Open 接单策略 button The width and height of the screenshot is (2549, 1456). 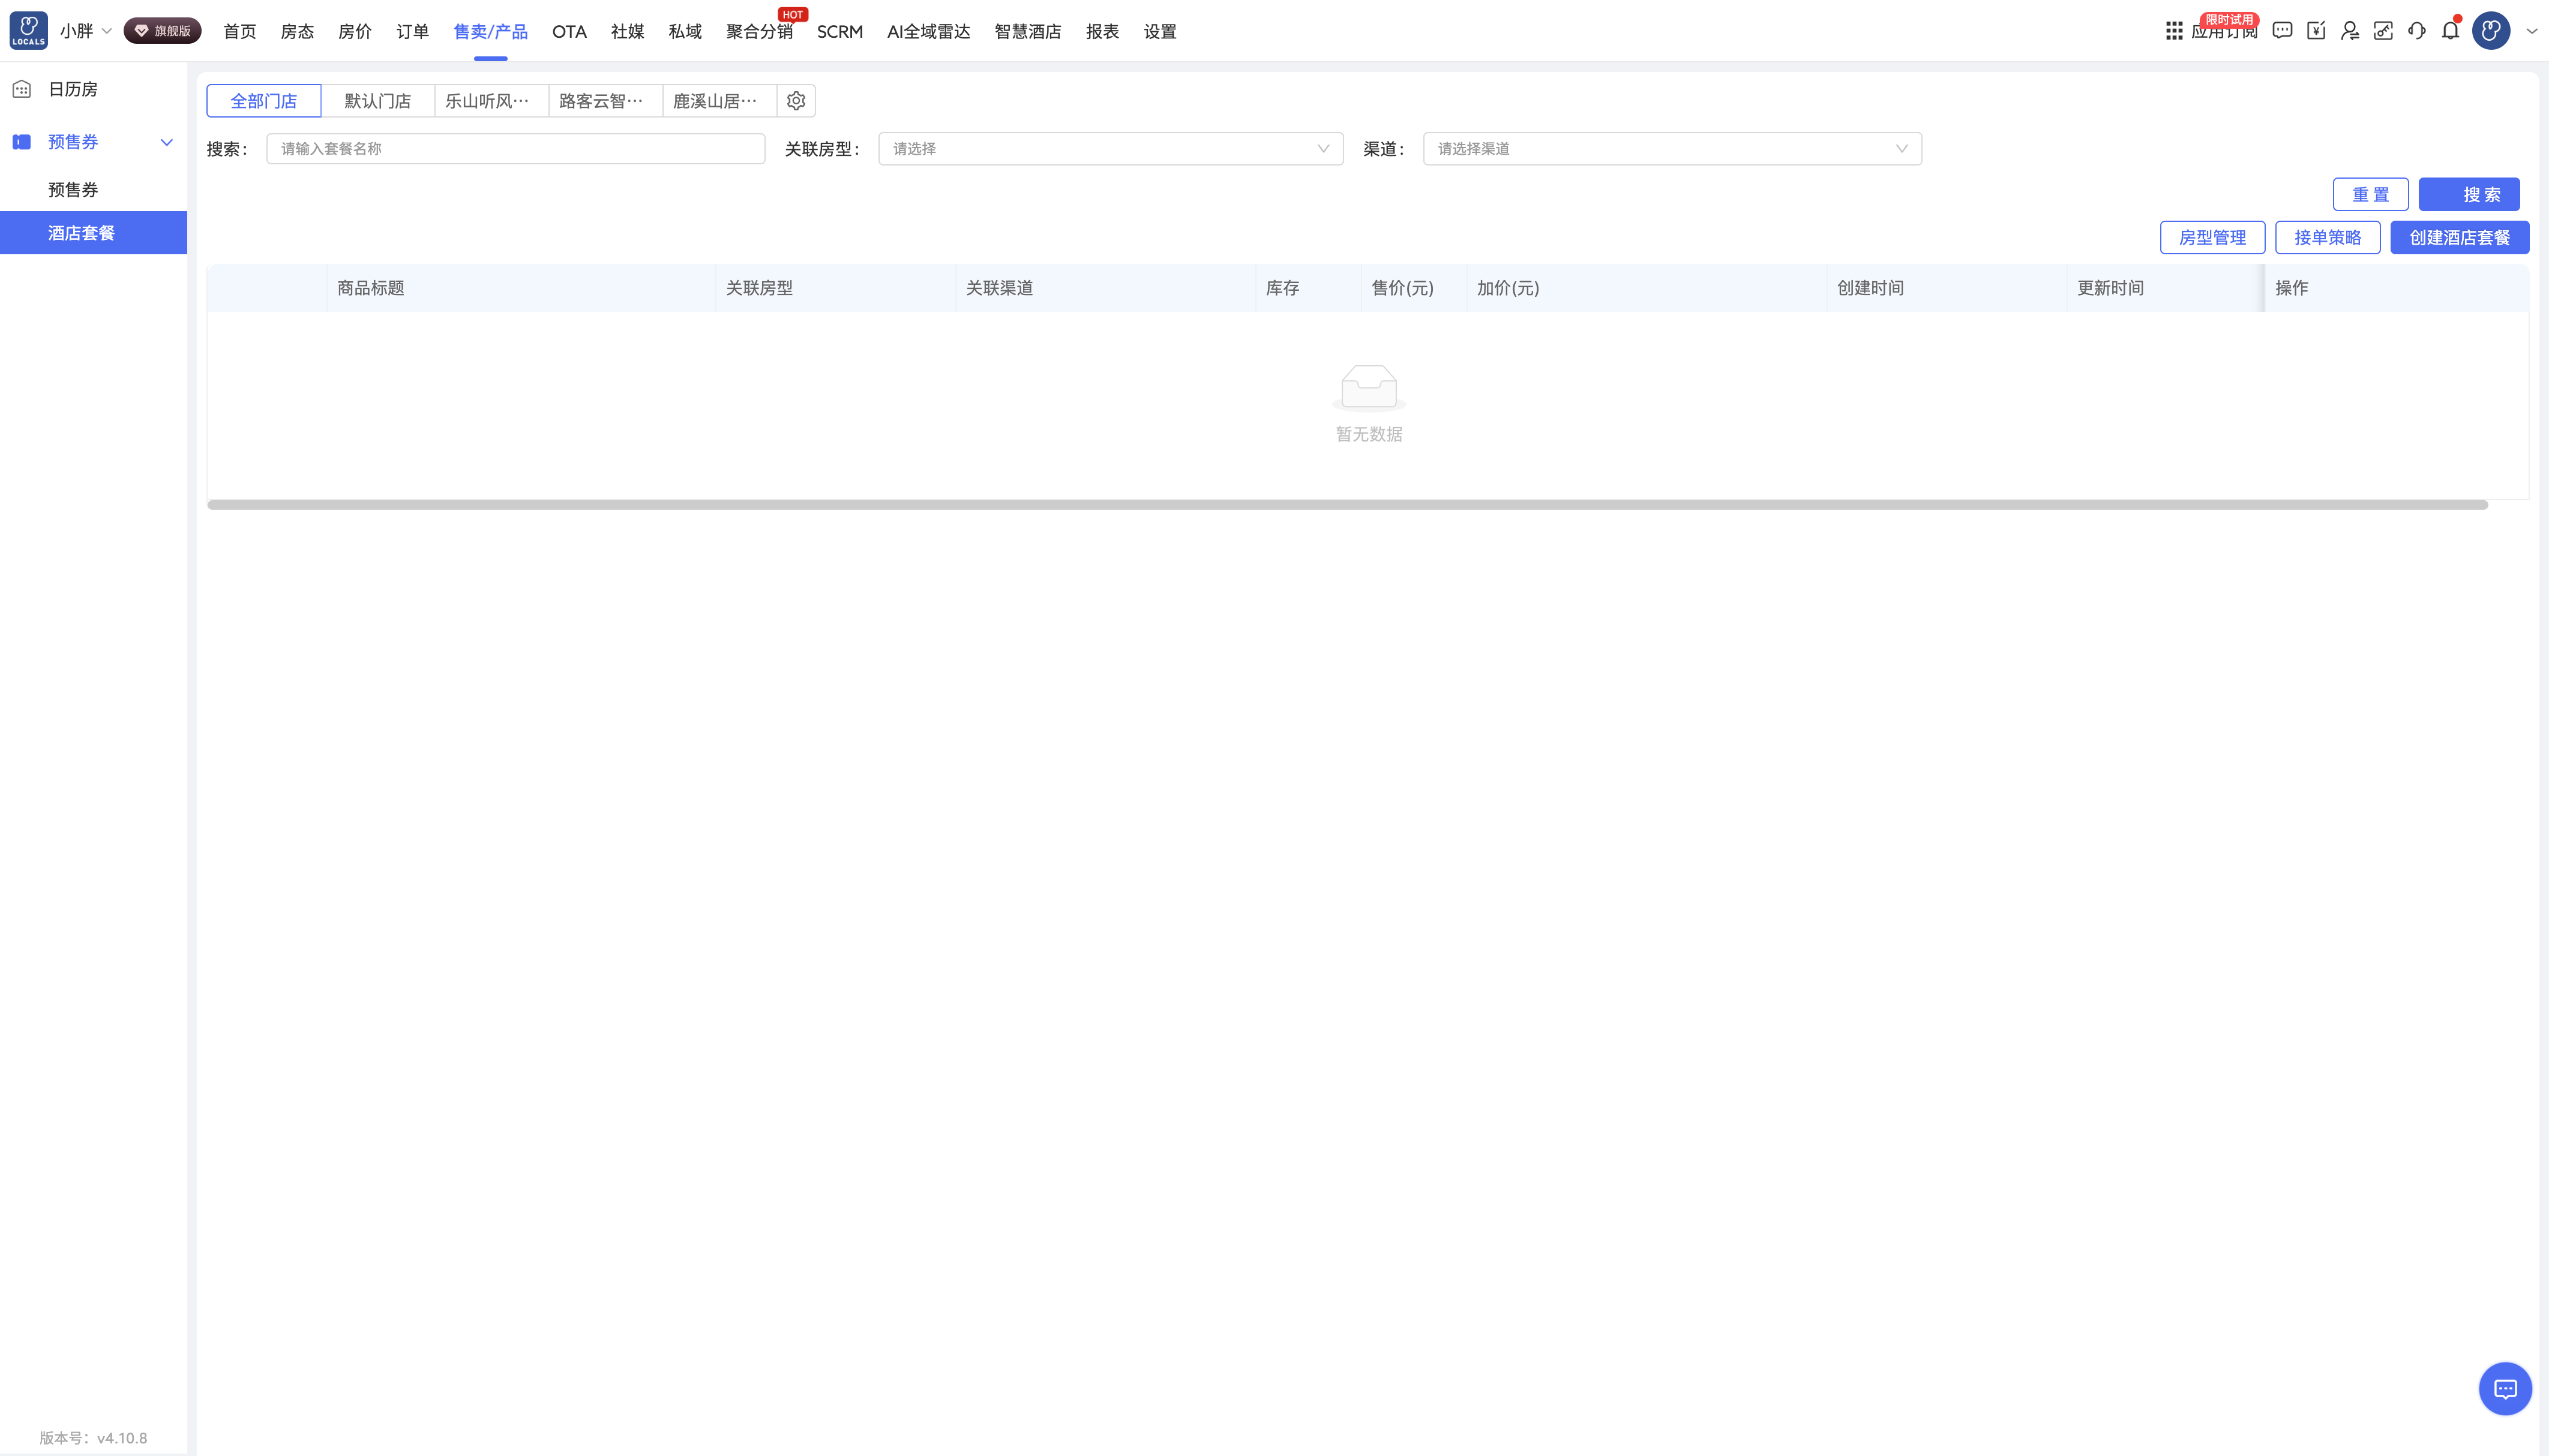(x=2328, y=238)
